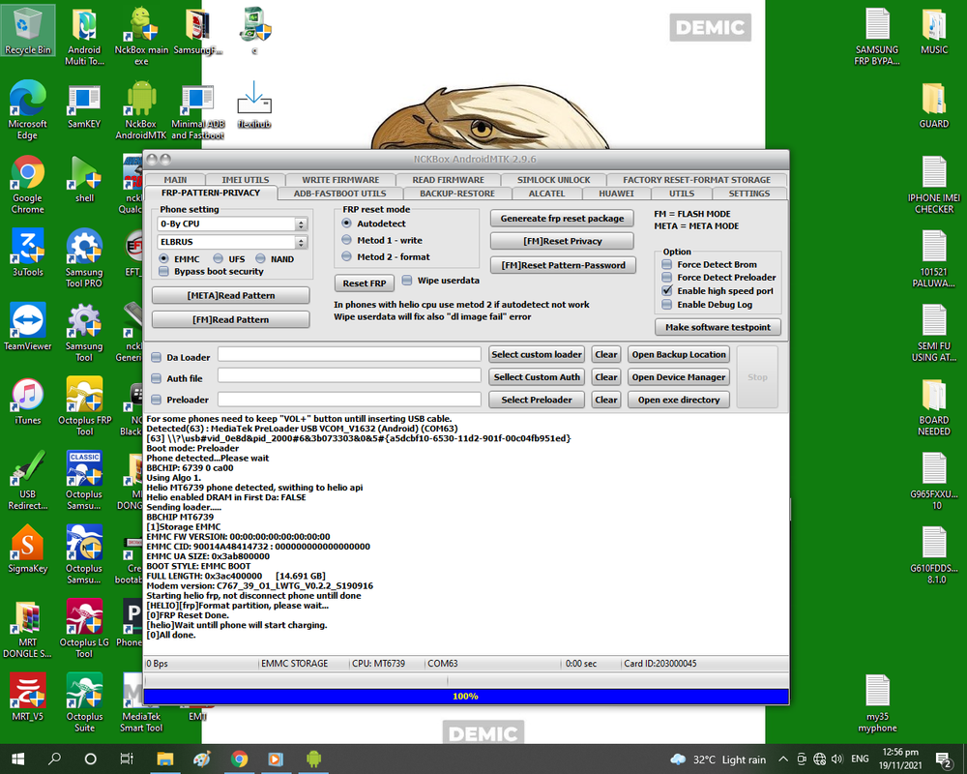This screenshot has width=967, height=774.
Task: Select Autodetect FRP reset mode
Action: pos(346,223)
